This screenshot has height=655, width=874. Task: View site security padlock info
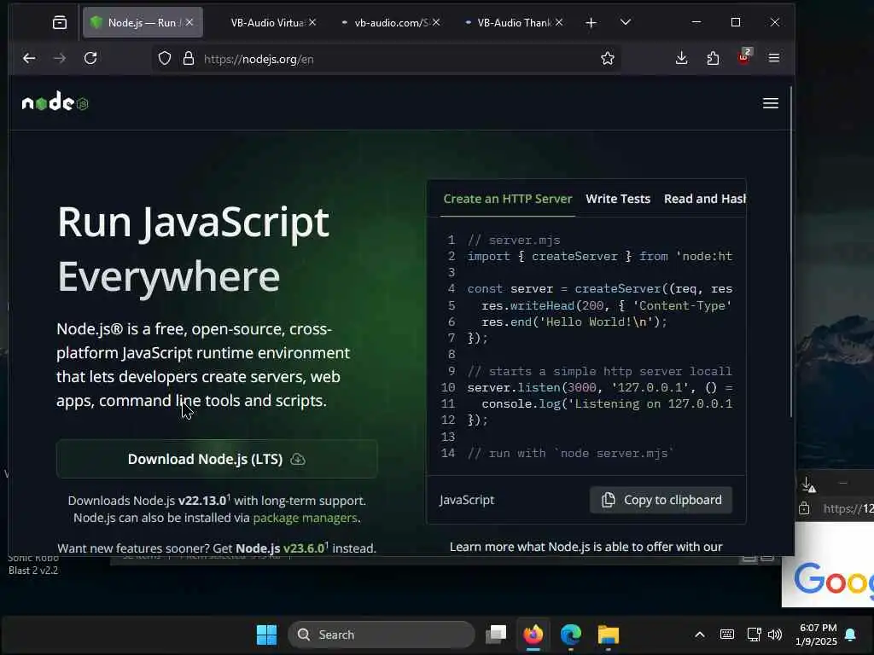click(x=189, y=59)
